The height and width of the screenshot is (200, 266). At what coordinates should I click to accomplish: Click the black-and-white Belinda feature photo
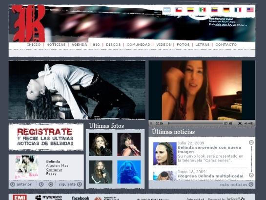[x=77, y=90]
